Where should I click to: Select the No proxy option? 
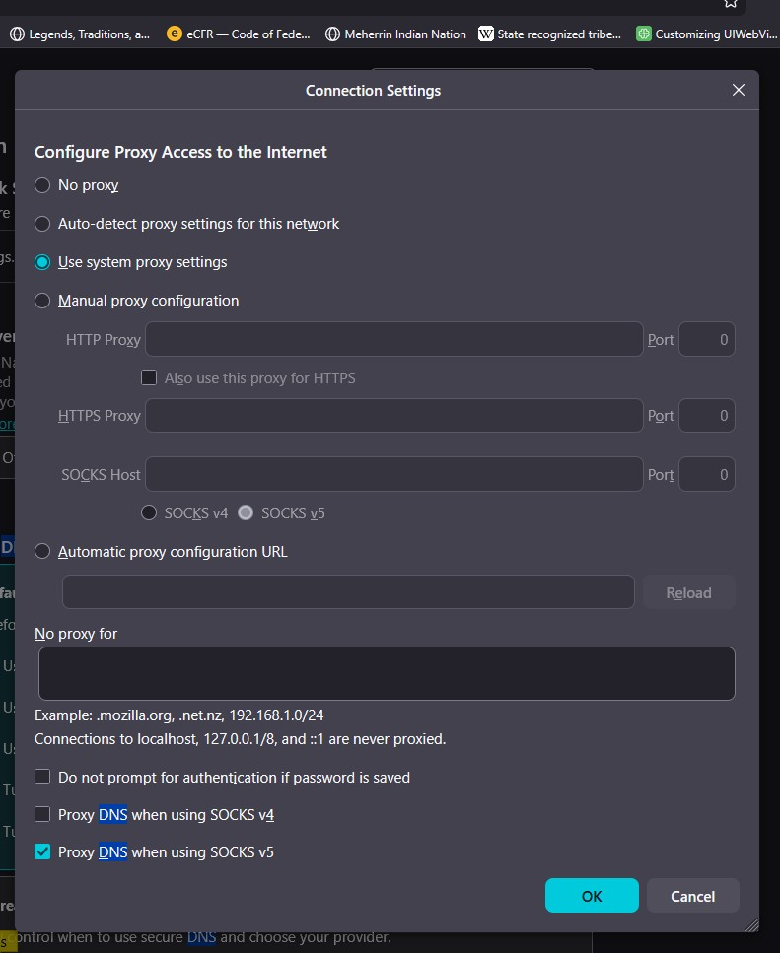pyautogui.click(x=42, y=185)
